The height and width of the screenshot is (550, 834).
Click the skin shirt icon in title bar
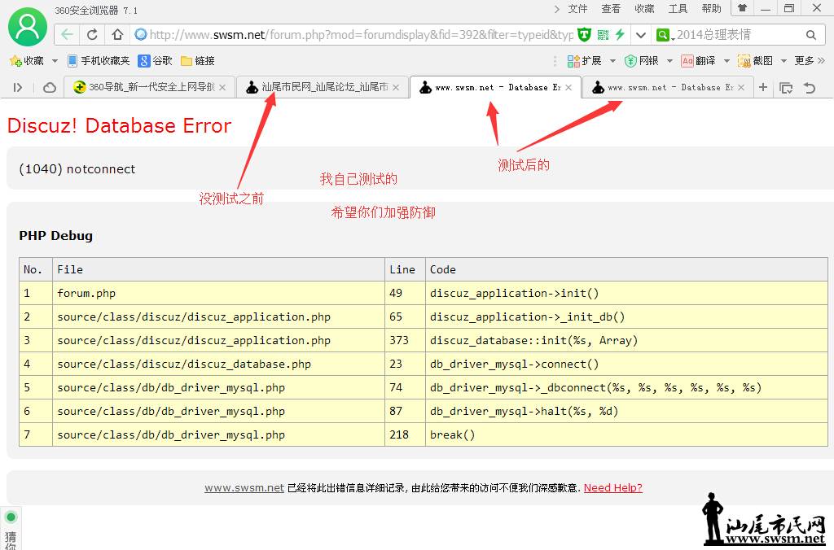(743, 8)
